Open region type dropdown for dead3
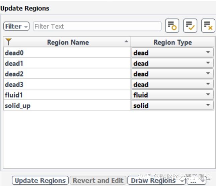 click(172, 84)
